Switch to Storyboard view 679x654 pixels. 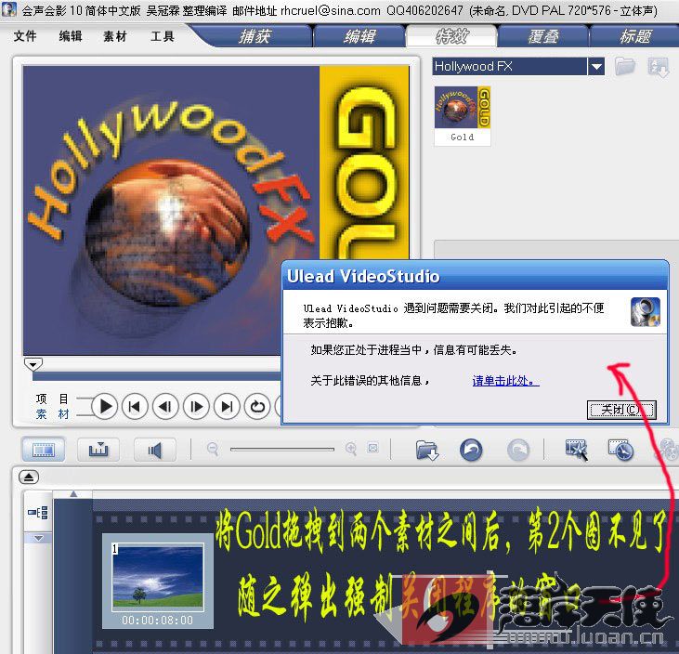[44, 449]
